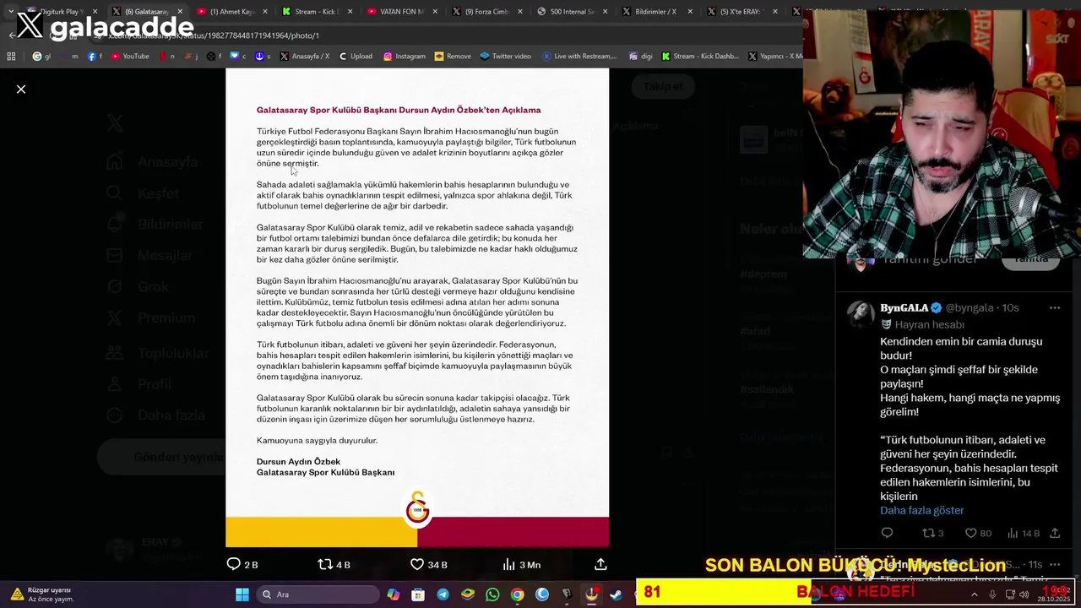Open the @byngala handle link
This screenshot has height=608, width=1081.
point(970,307)
